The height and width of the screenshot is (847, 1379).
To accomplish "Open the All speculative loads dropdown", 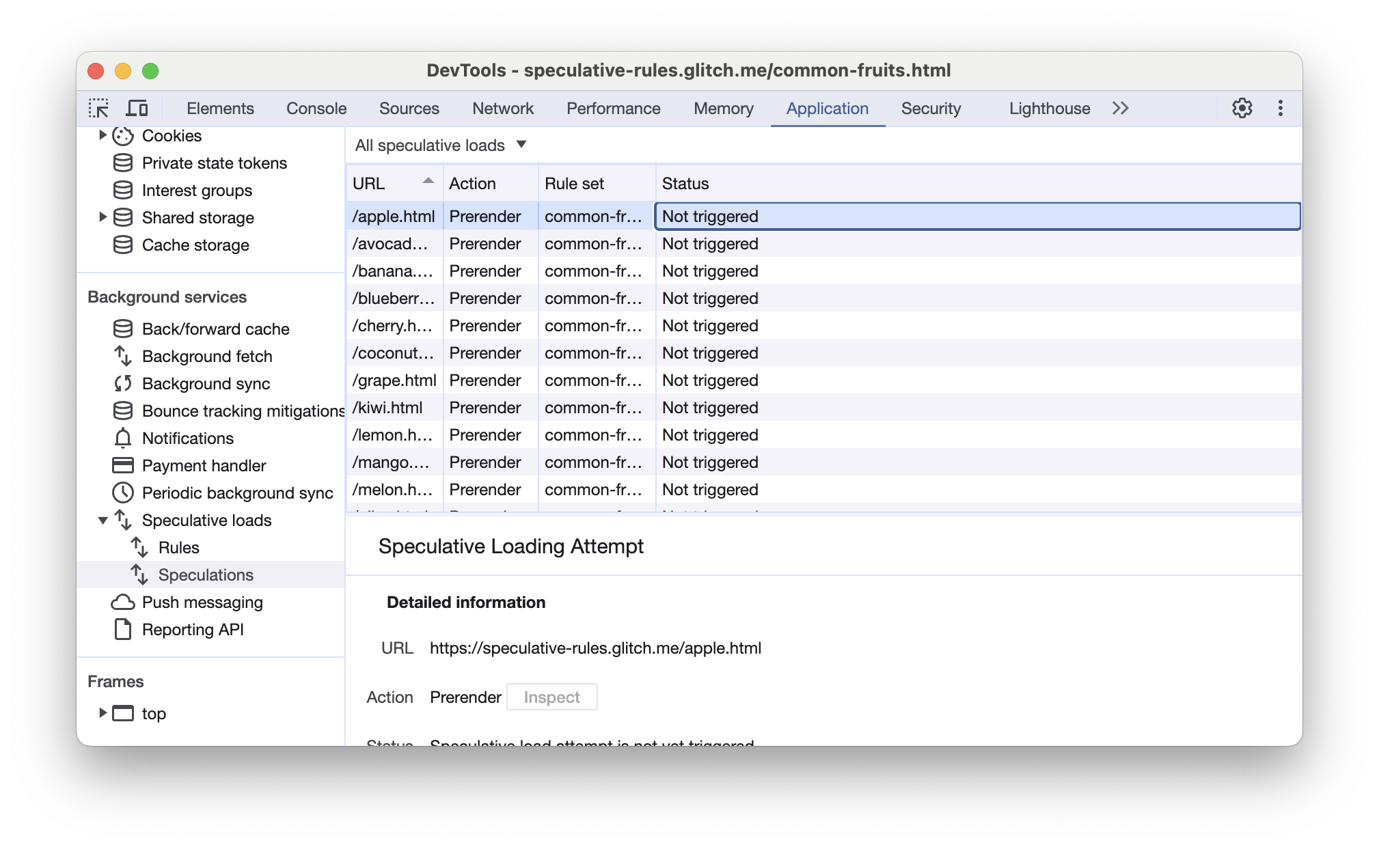I will coord(440,145).
